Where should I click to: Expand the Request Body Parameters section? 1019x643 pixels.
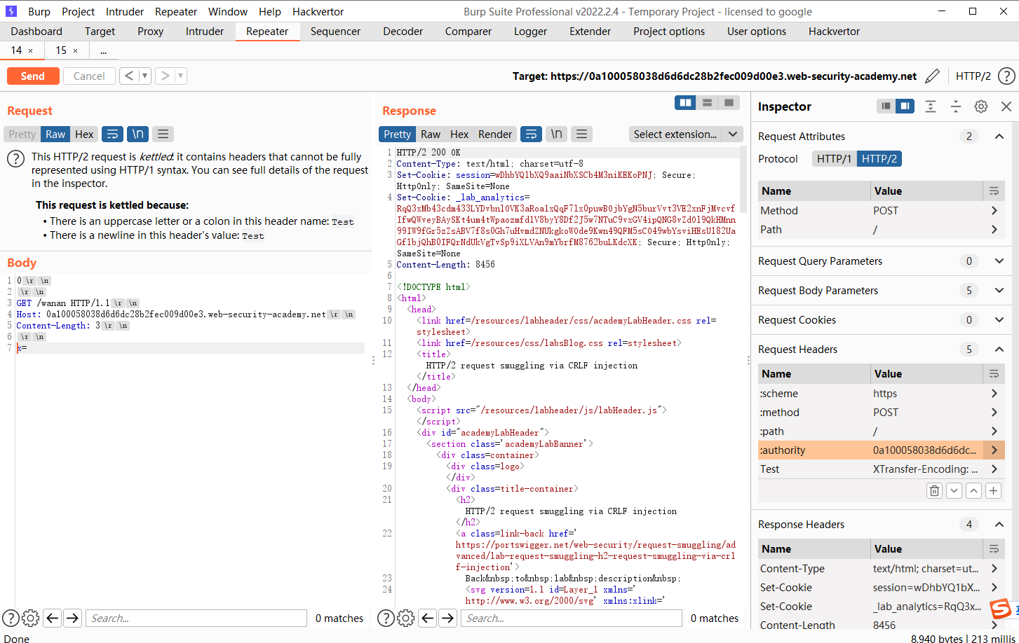tap(999, 290)
